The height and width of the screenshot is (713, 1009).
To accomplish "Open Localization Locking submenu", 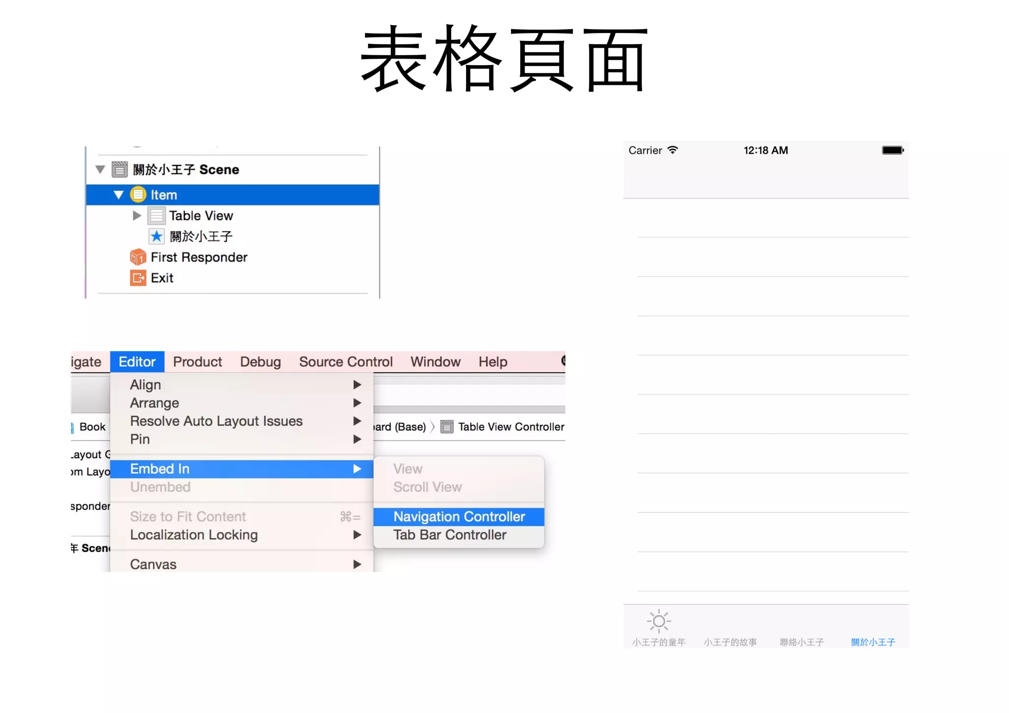I will (241, 535).
